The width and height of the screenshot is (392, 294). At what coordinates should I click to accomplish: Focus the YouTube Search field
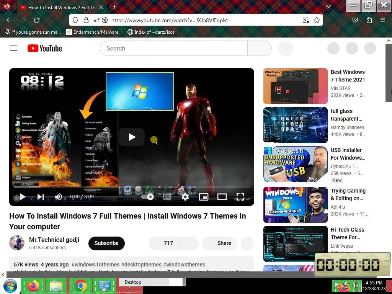174,48
